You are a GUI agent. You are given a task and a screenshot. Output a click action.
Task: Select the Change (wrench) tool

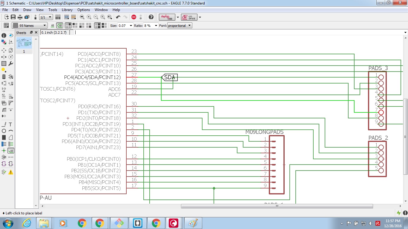11,64
